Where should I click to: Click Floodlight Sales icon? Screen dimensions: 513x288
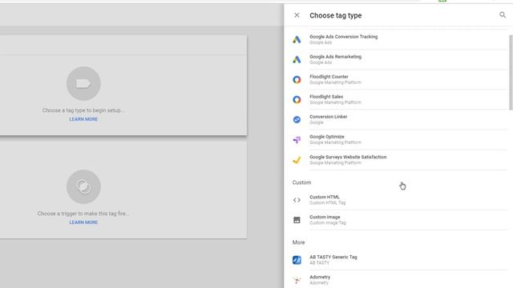click(297, 99)
